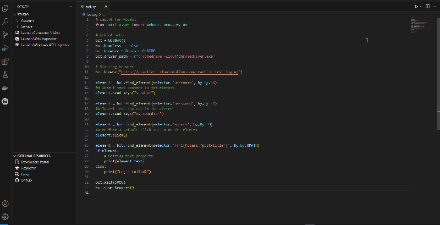Open the Github resource link
Image resolution: width=440 pixels, height=225 pixels.
(x=26, y=180)
